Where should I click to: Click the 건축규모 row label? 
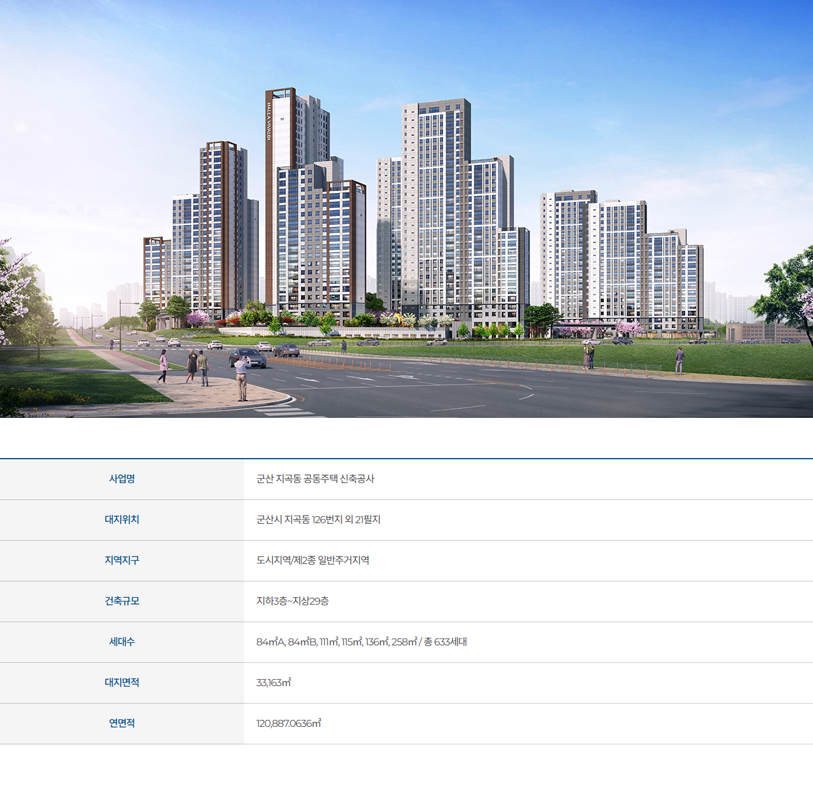122,601
